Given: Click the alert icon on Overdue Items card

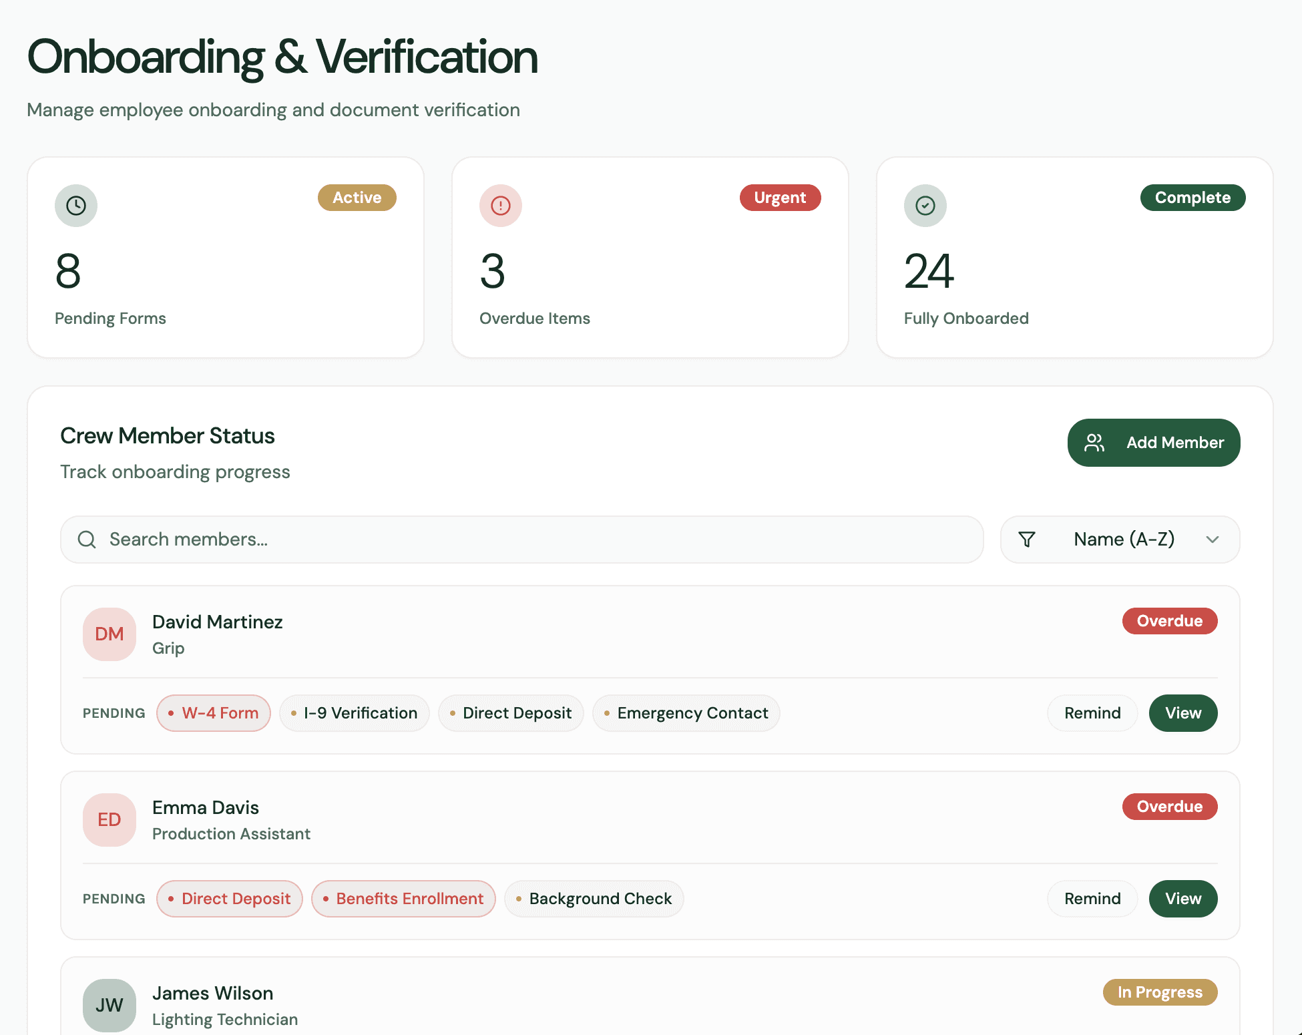Looking at the screenshot, I should (x=501, y=206).
